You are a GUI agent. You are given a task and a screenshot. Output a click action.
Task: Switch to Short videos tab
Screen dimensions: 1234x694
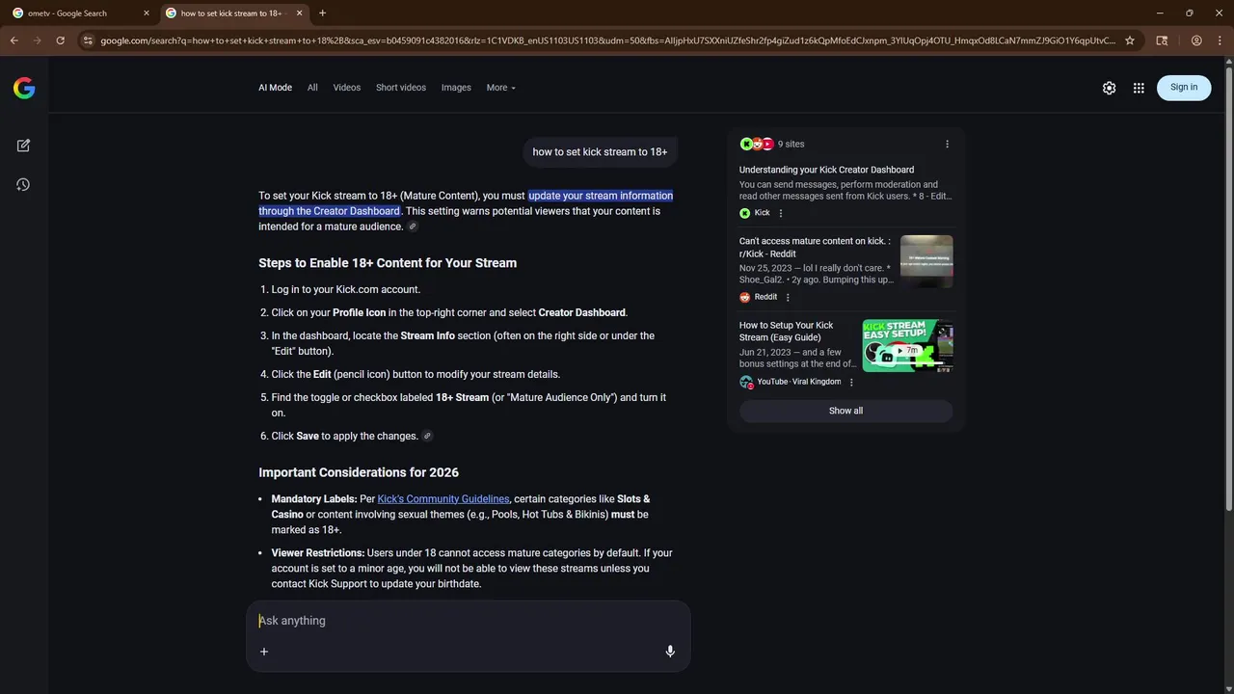(x=401, y=88)
